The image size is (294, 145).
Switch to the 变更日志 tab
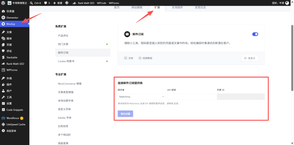(200, 7)
